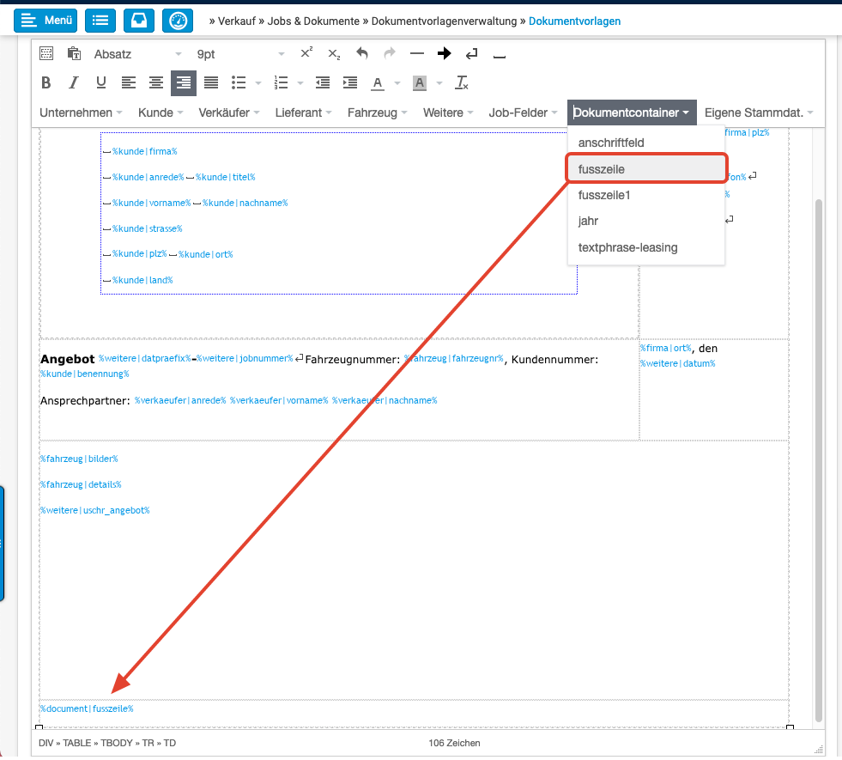Click the superscript icon
This screenshot has height=760, width=842.
(x=306, y=53)
